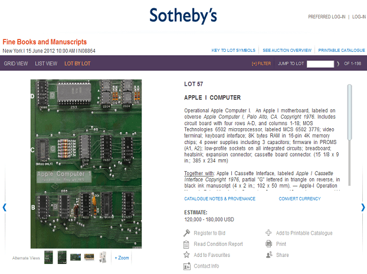
Task: Open Catalogue Notes & Provenance
Action: 219,199
